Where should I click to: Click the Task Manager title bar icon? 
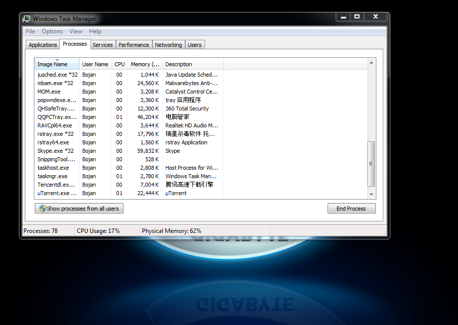(26, 19)
